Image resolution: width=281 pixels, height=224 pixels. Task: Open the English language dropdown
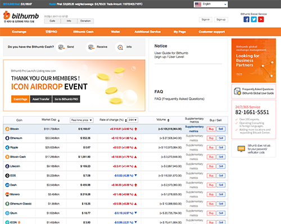coord(211,4)
